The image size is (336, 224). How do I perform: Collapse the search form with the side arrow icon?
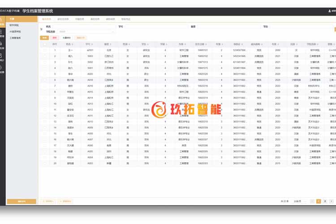point(41,29)
